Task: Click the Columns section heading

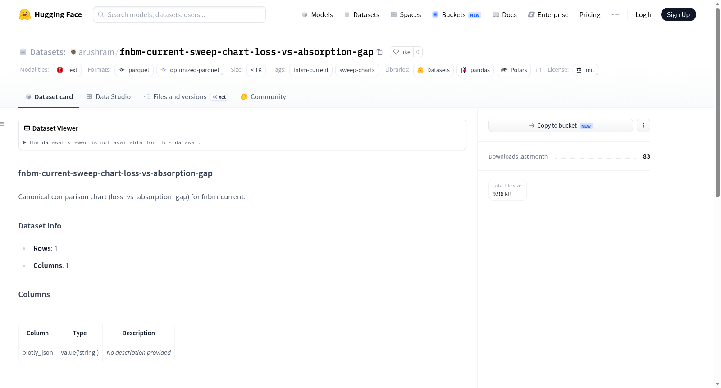Action: pyautogui.click(x=34, y=294)
